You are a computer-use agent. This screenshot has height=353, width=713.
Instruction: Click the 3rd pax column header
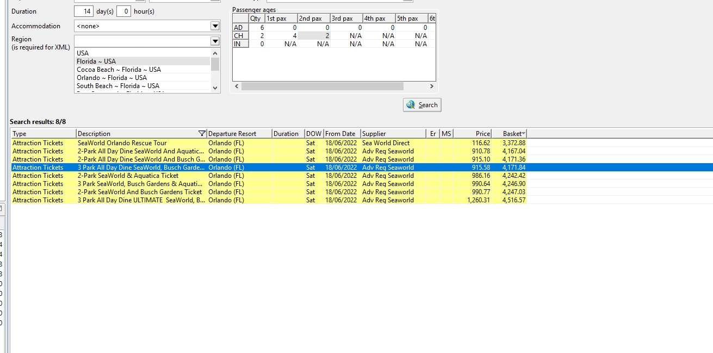346,18
